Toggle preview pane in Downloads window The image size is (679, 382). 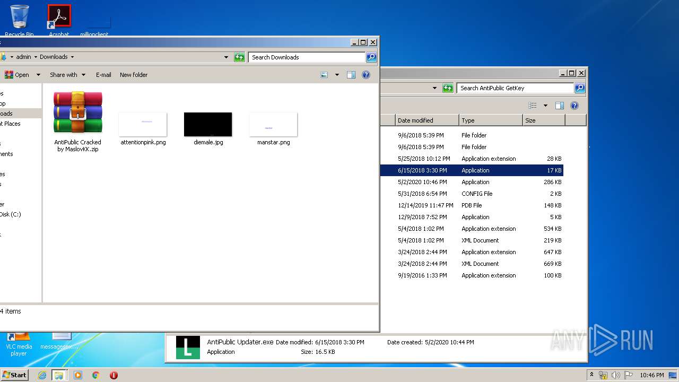(x=351, y=75)
